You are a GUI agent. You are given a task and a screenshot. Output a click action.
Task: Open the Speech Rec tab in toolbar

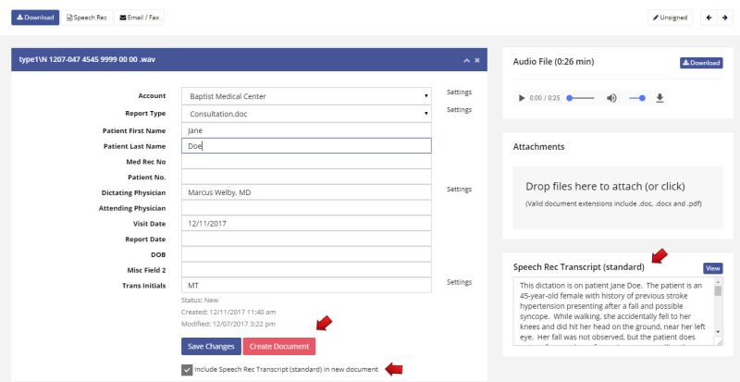[87, 18]
